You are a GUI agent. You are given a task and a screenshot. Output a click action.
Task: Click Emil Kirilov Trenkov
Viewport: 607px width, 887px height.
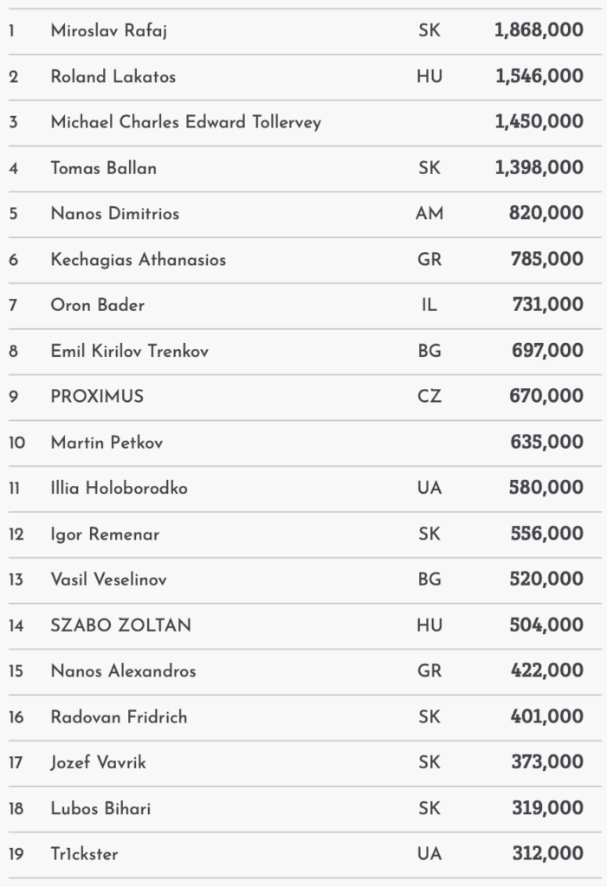pyautogui.click(x=129, y=352)
